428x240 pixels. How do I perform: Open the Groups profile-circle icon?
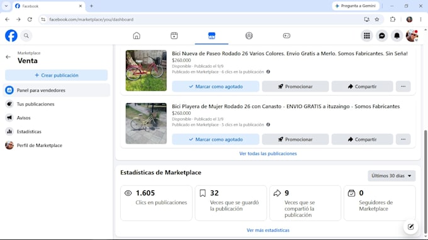[249, 36]
